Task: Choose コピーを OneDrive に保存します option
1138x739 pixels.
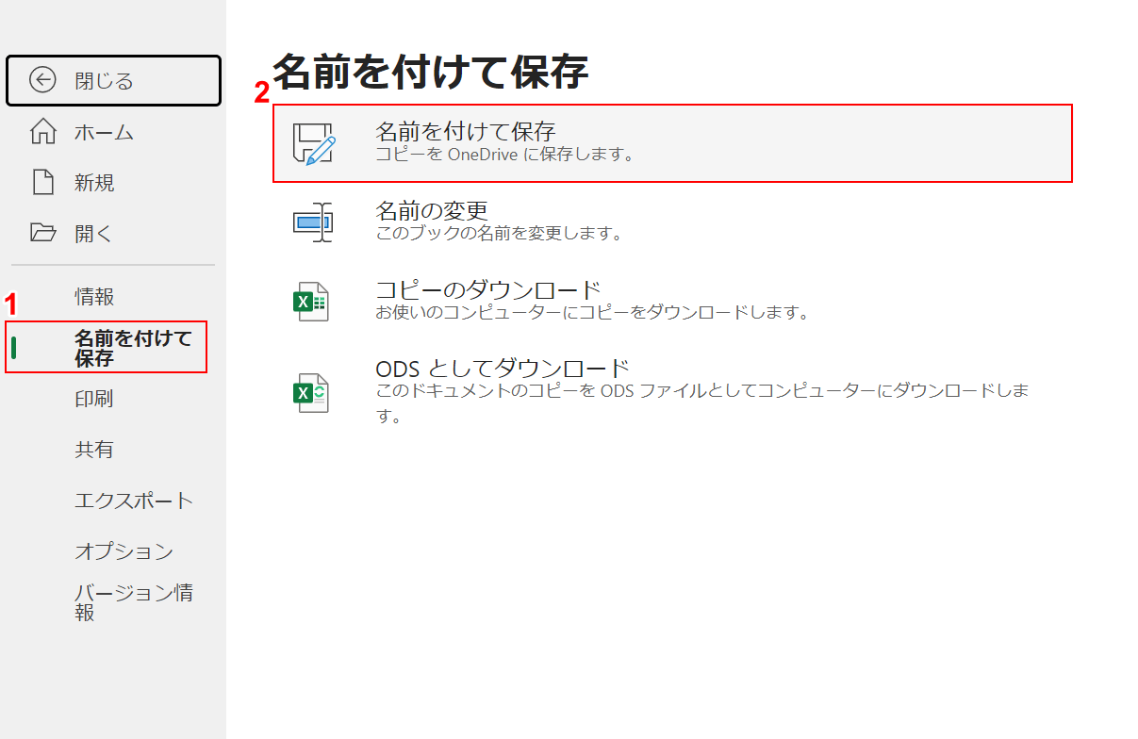Action: point(504,154)
